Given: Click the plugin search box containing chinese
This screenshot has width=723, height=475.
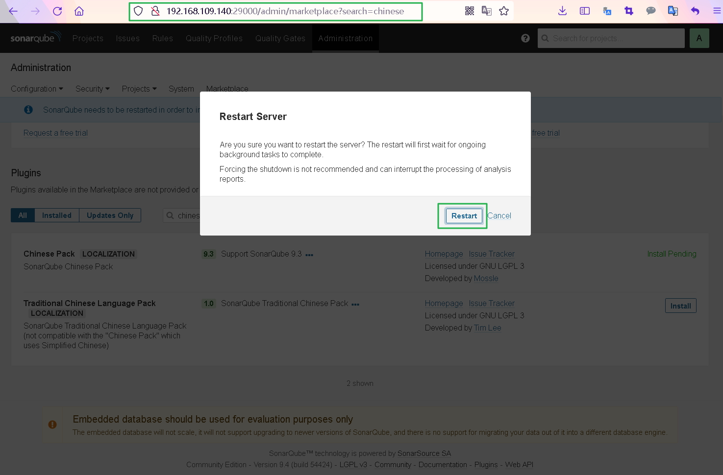Looking at the screenshot, I should coord(182,215).
